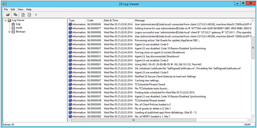
Task: Click info icon of 'Logon successful user' row
Action: 70,32
